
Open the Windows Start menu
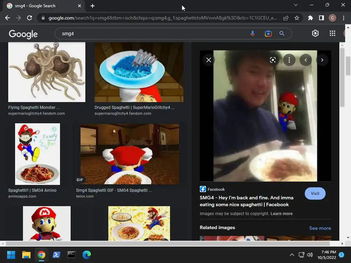11,255
